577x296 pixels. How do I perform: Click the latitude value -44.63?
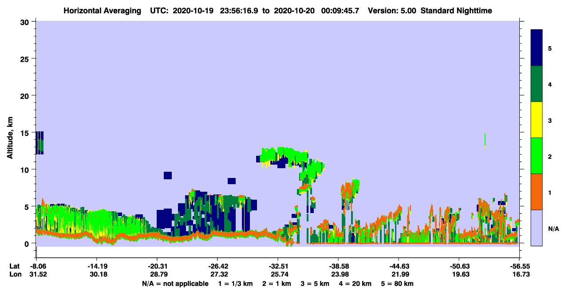pos(399,266)
